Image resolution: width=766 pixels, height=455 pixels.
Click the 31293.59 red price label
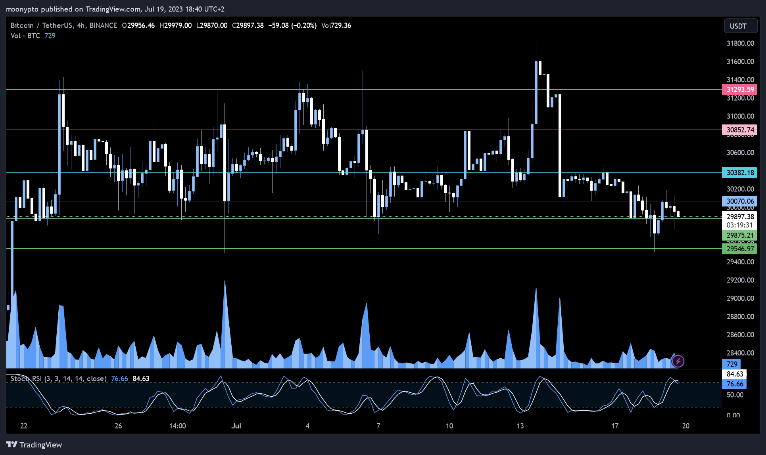click(740, 90)
